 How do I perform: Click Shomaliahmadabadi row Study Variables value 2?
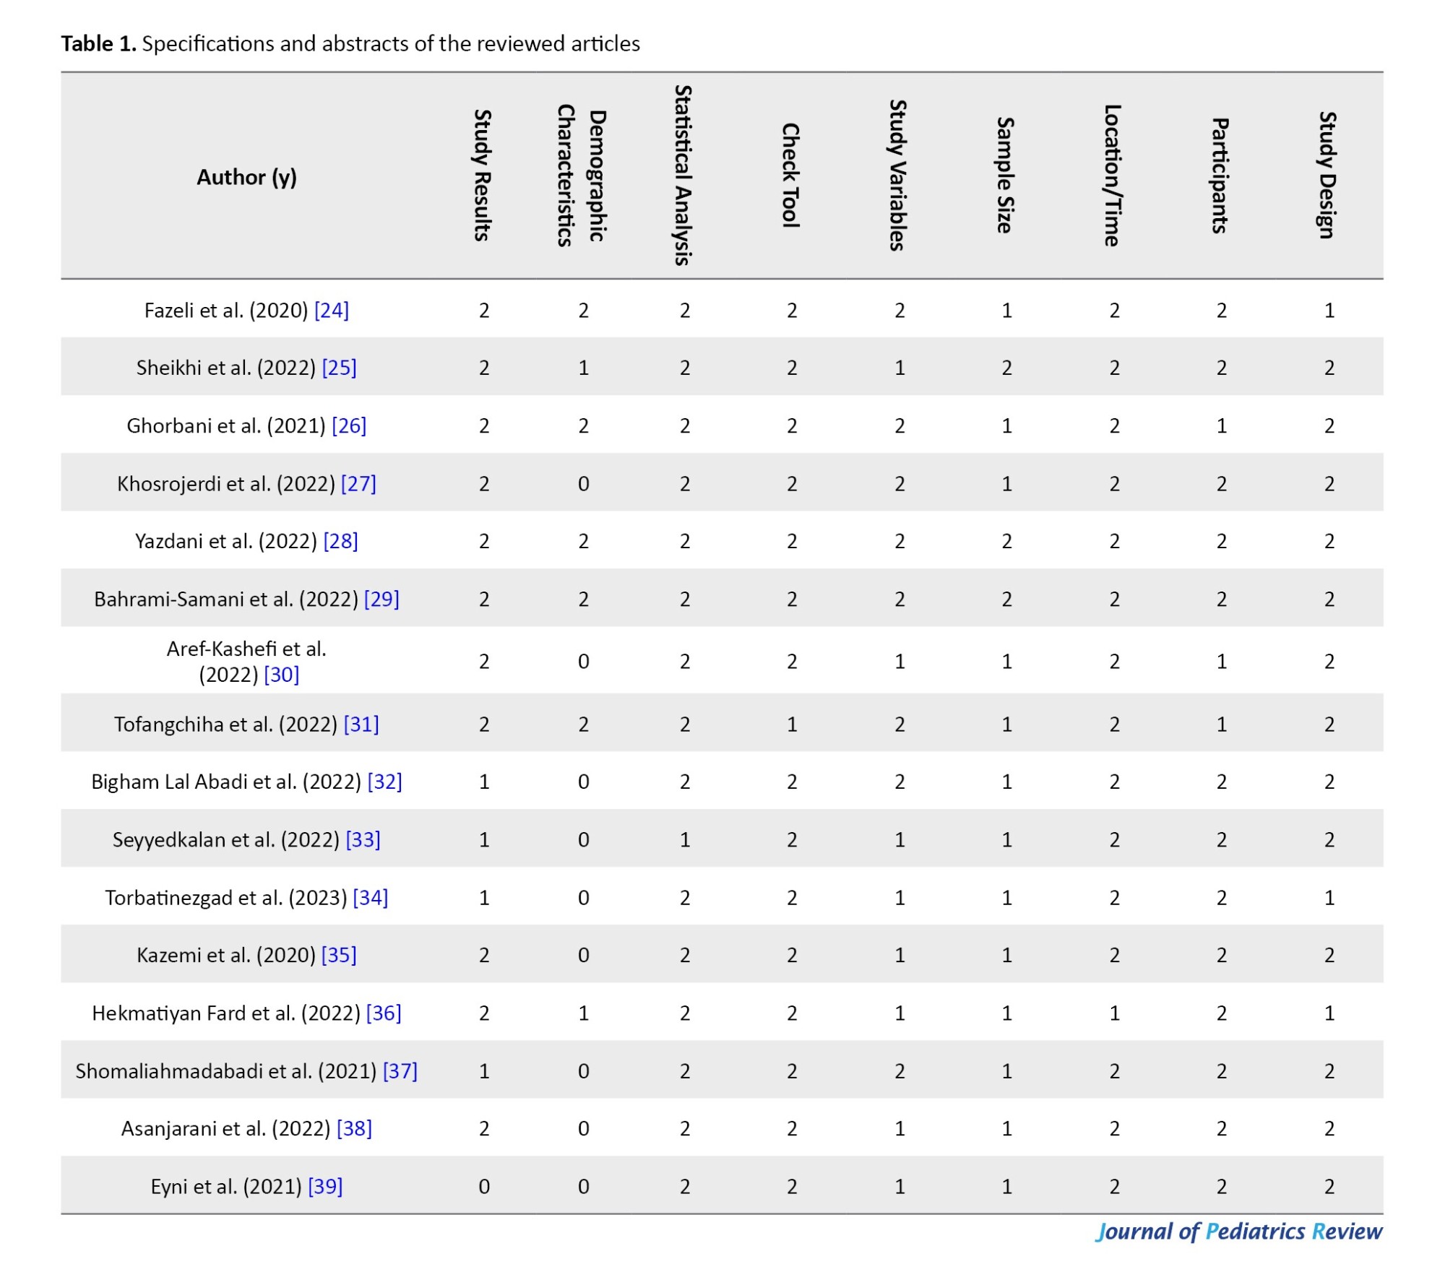pyautogui.click(x=900, y=1071)
